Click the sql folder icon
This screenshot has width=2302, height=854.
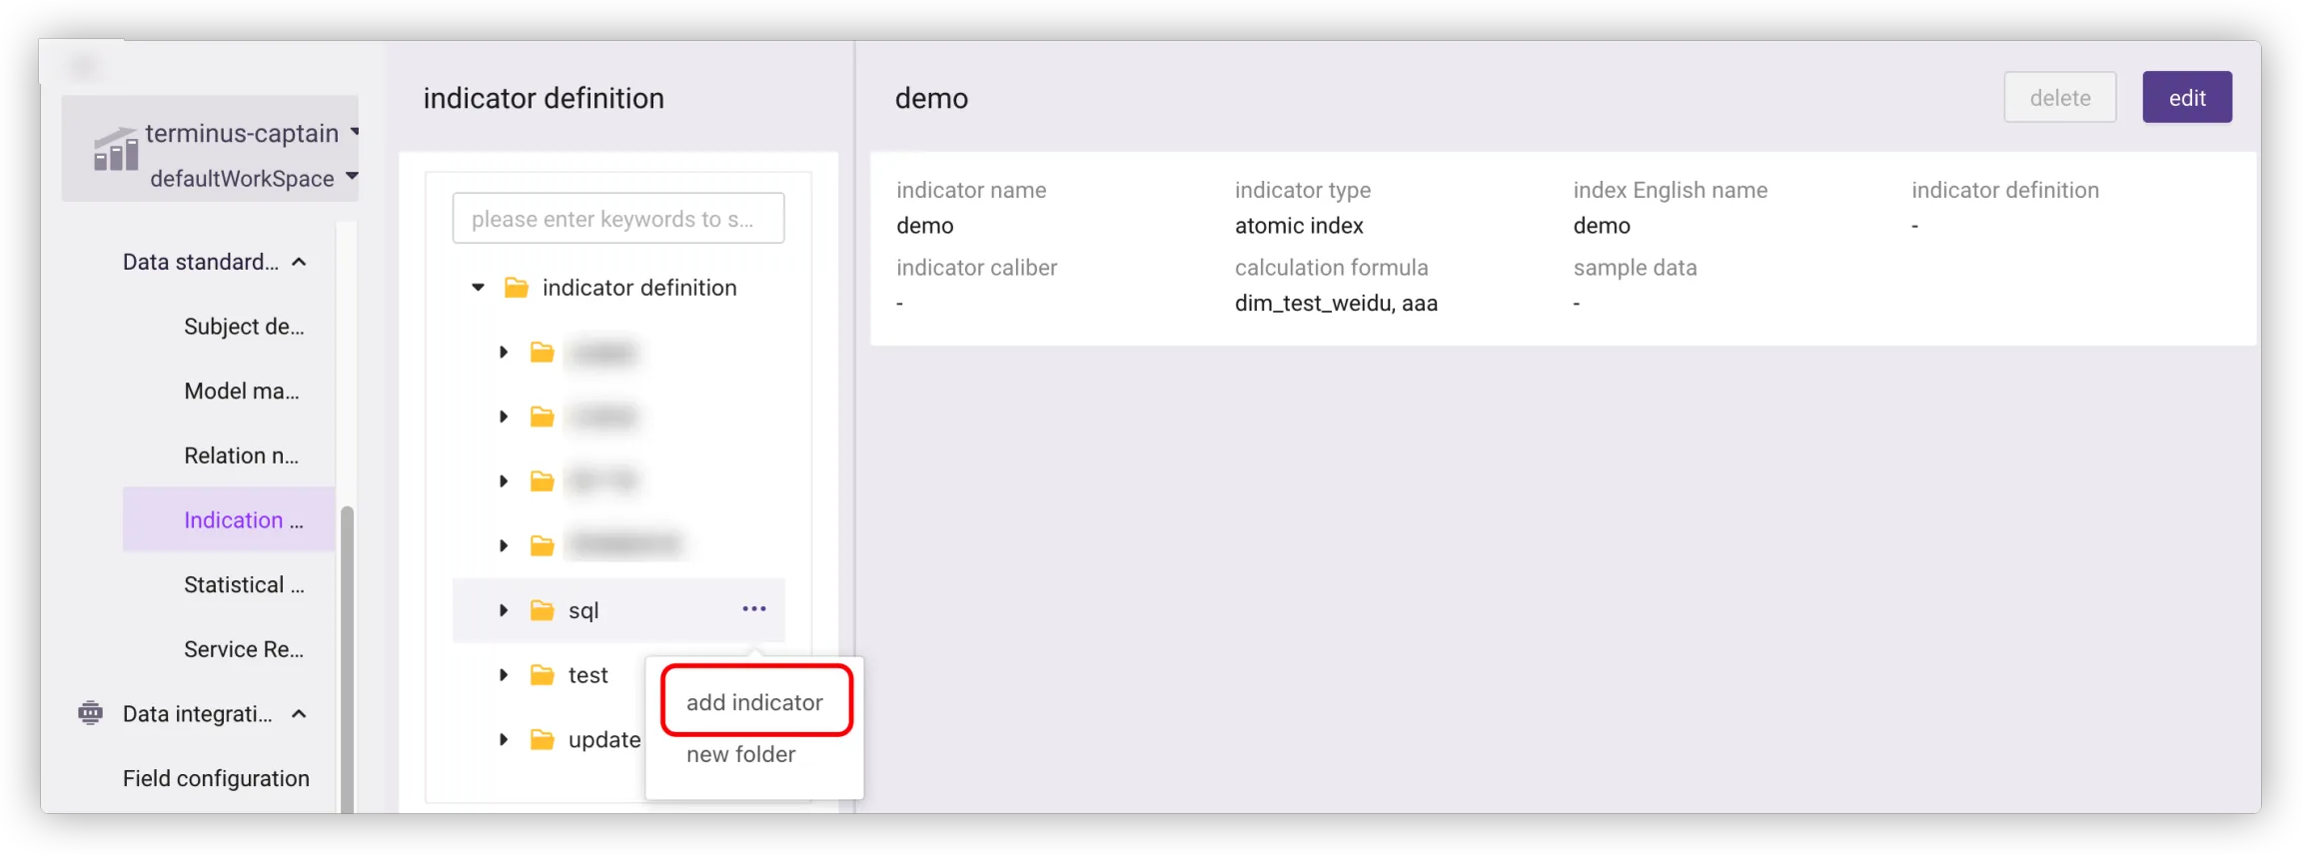(x=542, y=610)
